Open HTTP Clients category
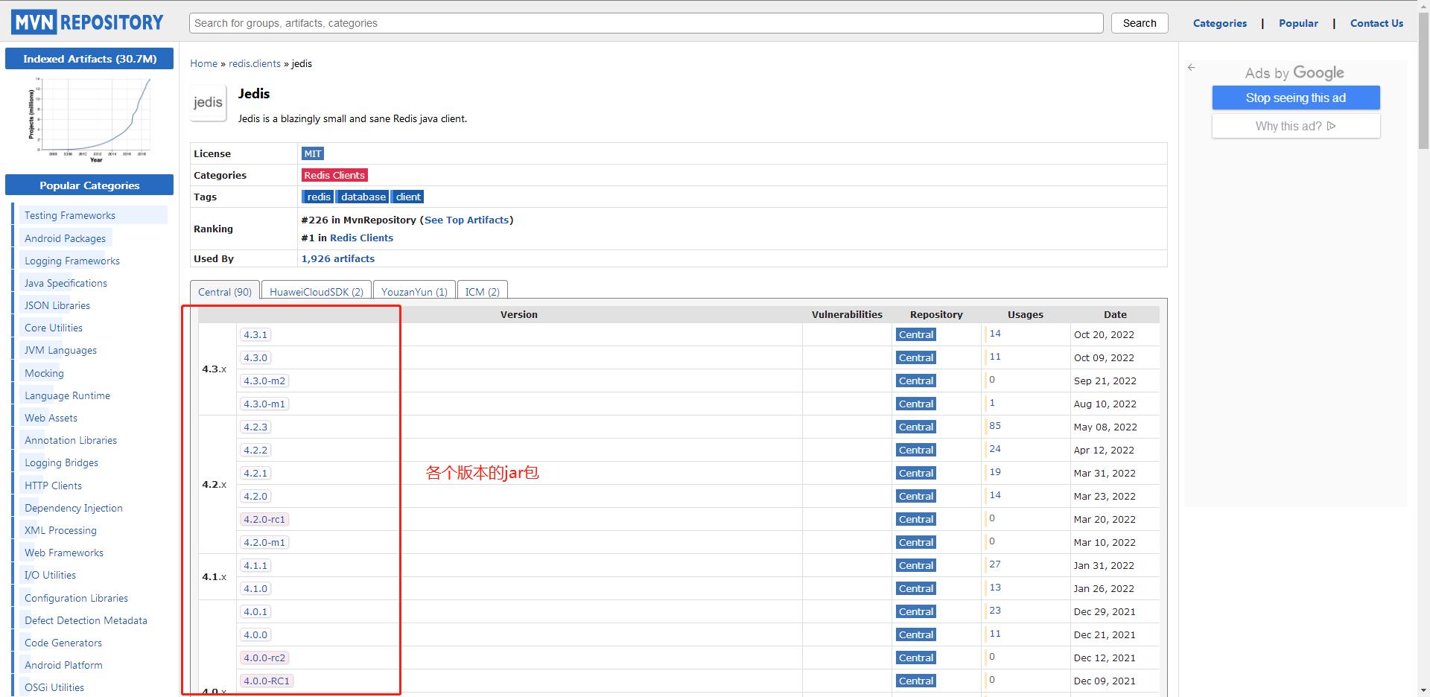This screenshot has width=1430, height=697. pyautogui.click(x=53, y=486)
